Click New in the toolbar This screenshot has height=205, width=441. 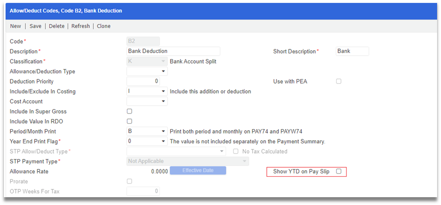tap(16, 26)
